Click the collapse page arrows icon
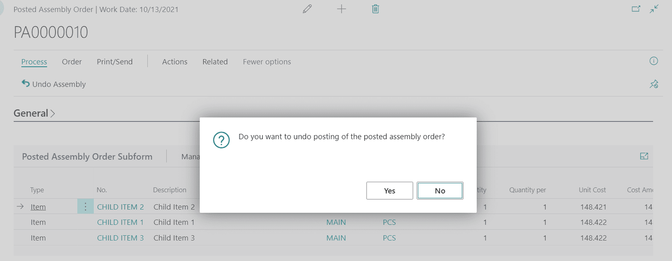 coord(654,9)
